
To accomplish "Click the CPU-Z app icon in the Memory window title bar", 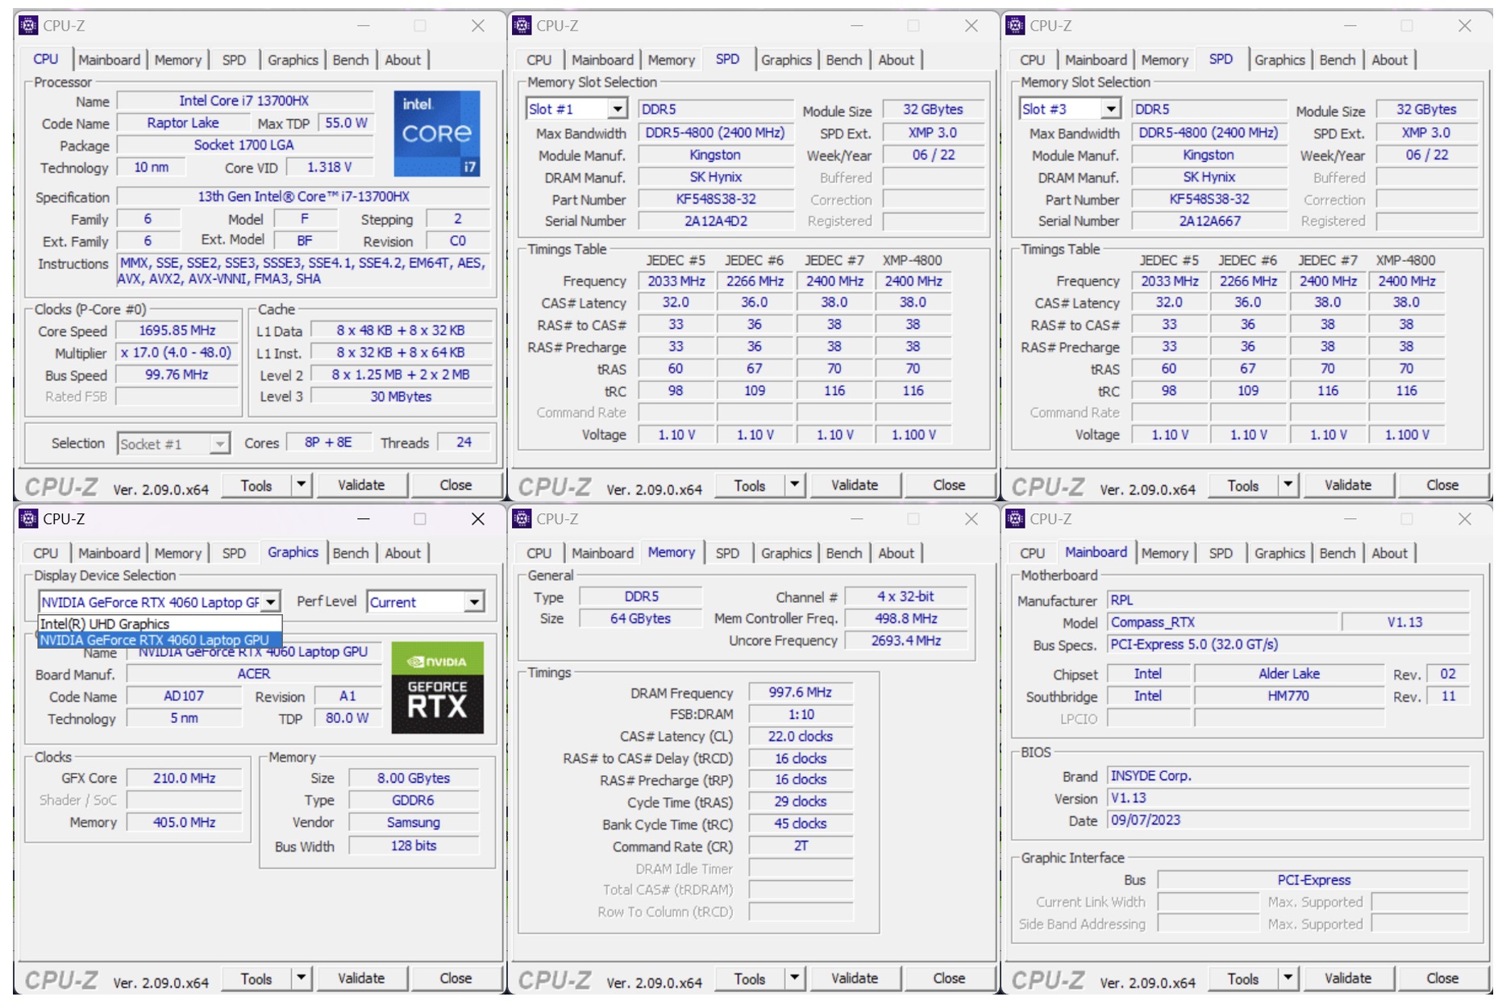I will 522,519.
